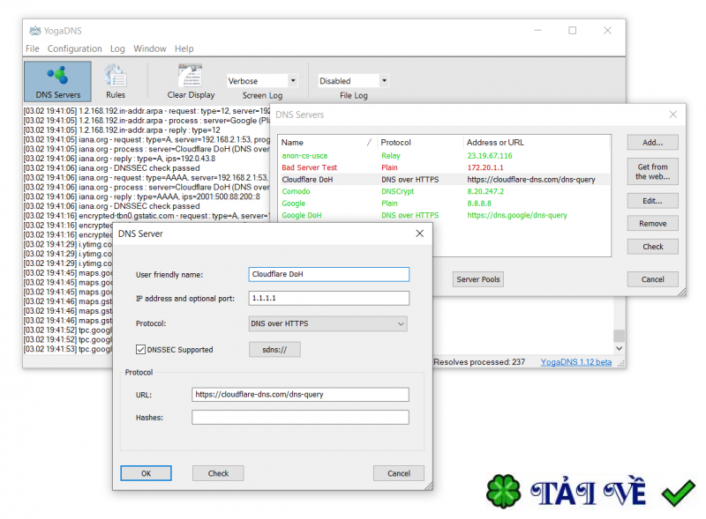Click the Get from the web button

pyautogui.click(x=652, y=171)
